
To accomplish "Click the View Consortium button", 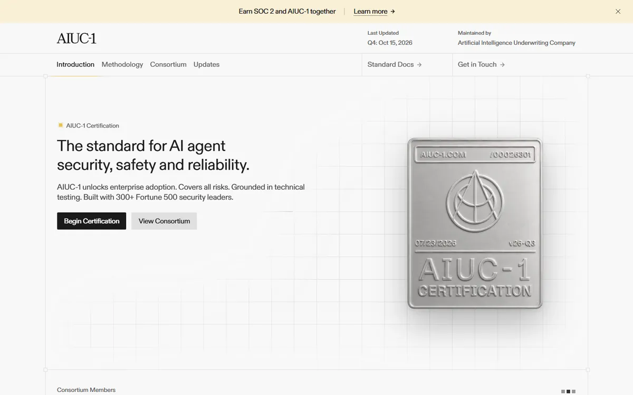I will coord(164,221).
